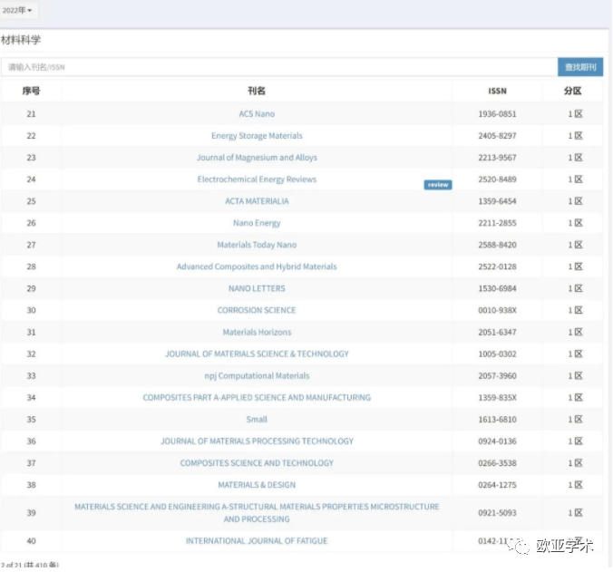Open the Energy Storage Materials link
This screenshot has width=613, height=572.
point(257,136)
